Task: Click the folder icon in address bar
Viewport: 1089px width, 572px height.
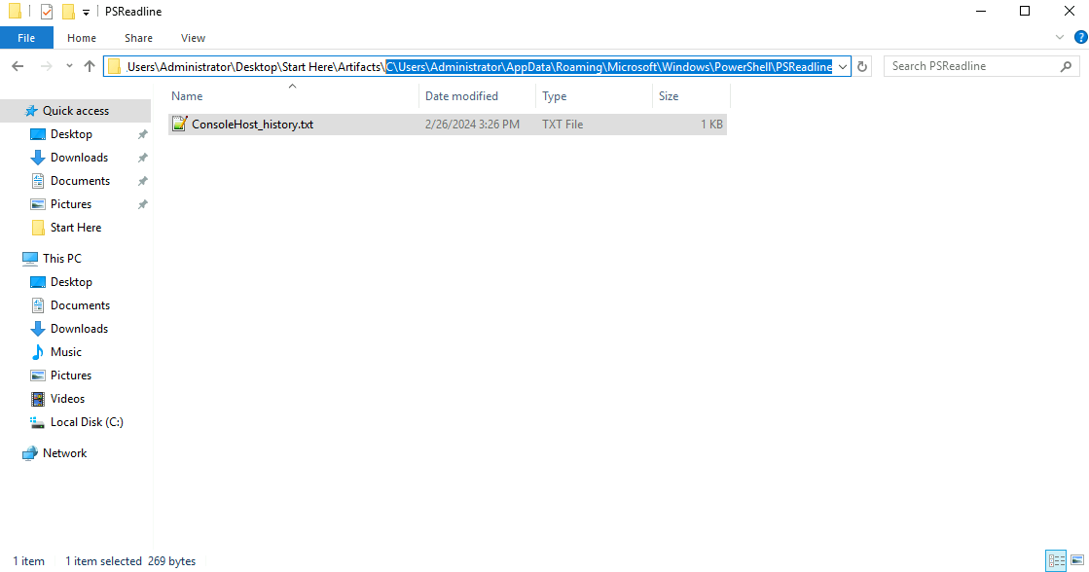Action: click(x=115, y=67)
